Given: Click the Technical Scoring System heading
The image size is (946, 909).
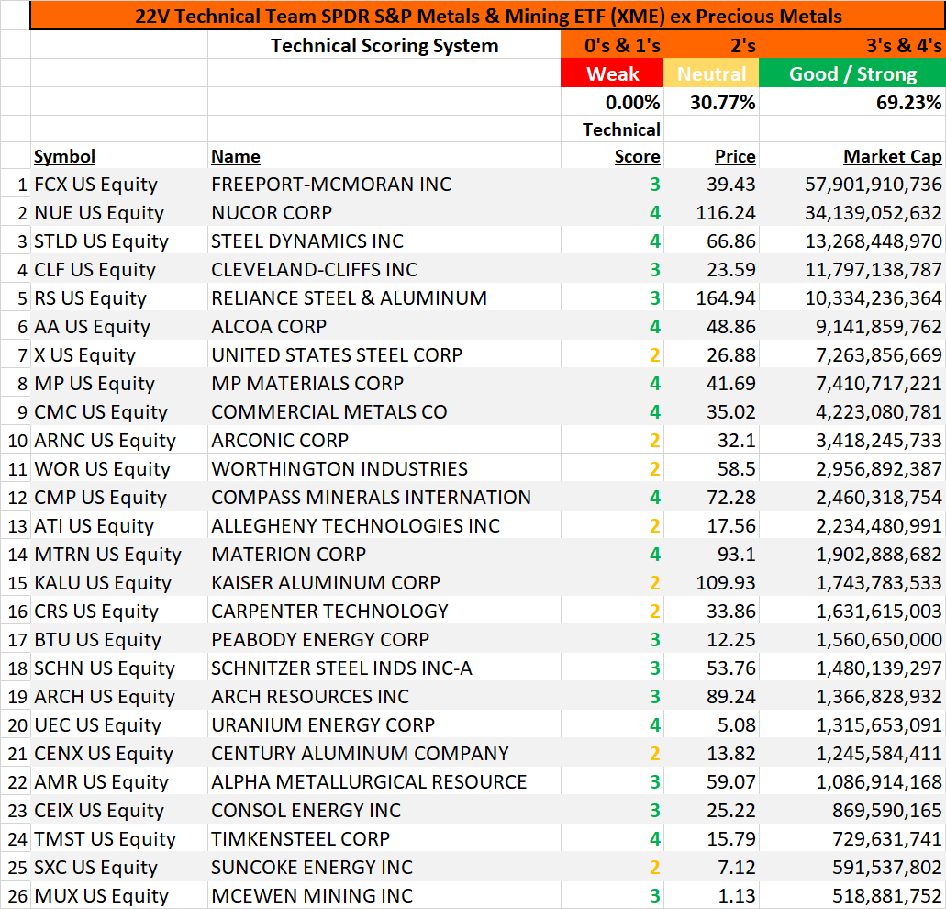Looking at the screenshot, I should [x=384, y=45].
